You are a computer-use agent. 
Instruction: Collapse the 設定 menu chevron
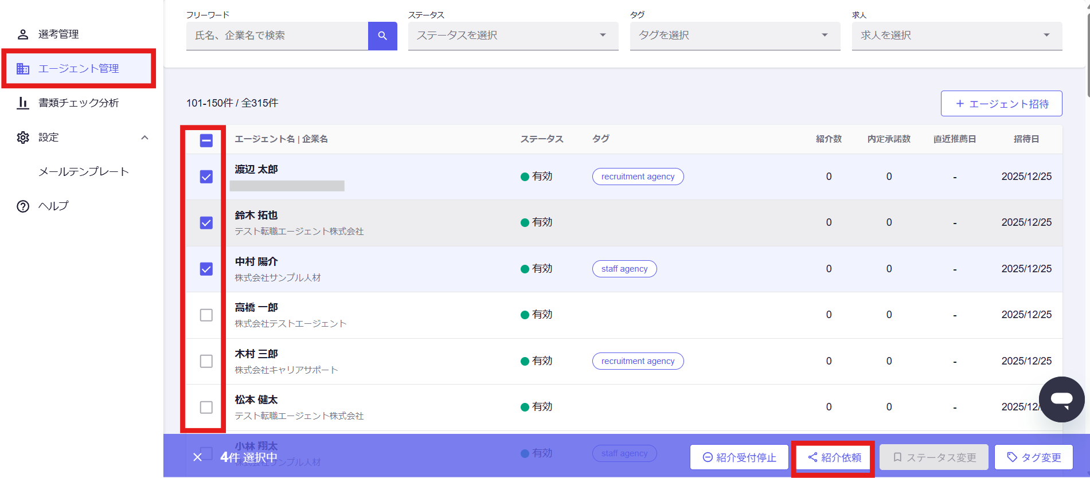pos(144,138)
